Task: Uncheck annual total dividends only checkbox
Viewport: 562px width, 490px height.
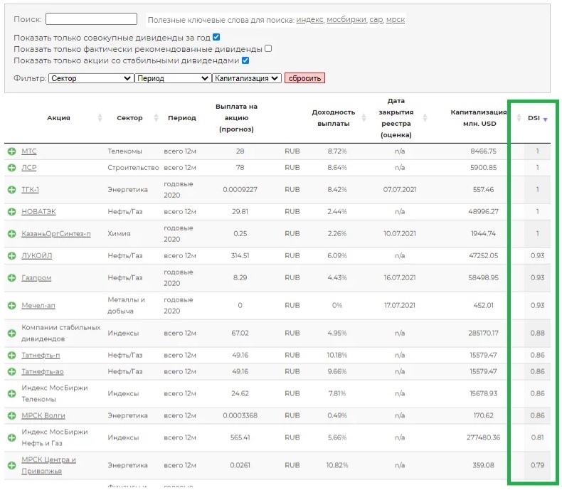Action: [216, 37]
